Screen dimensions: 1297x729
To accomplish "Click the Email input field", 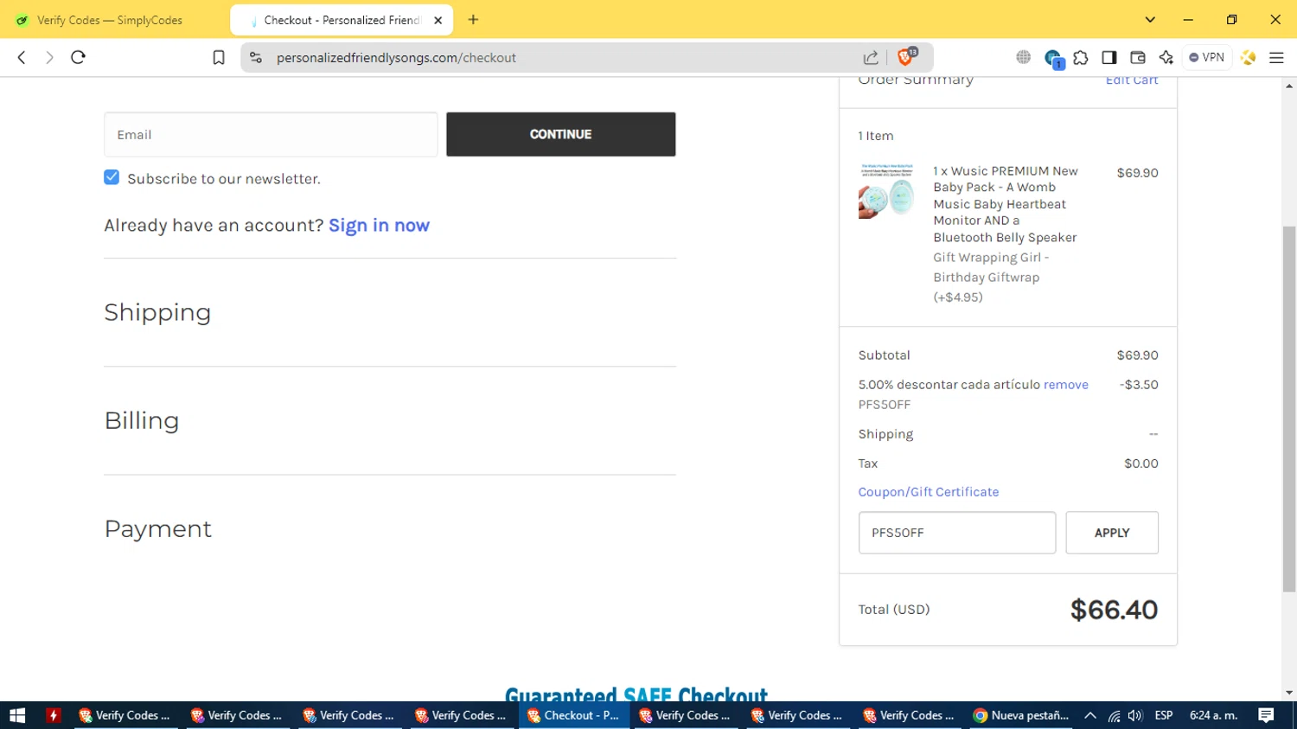I will (x=271, y=134).
